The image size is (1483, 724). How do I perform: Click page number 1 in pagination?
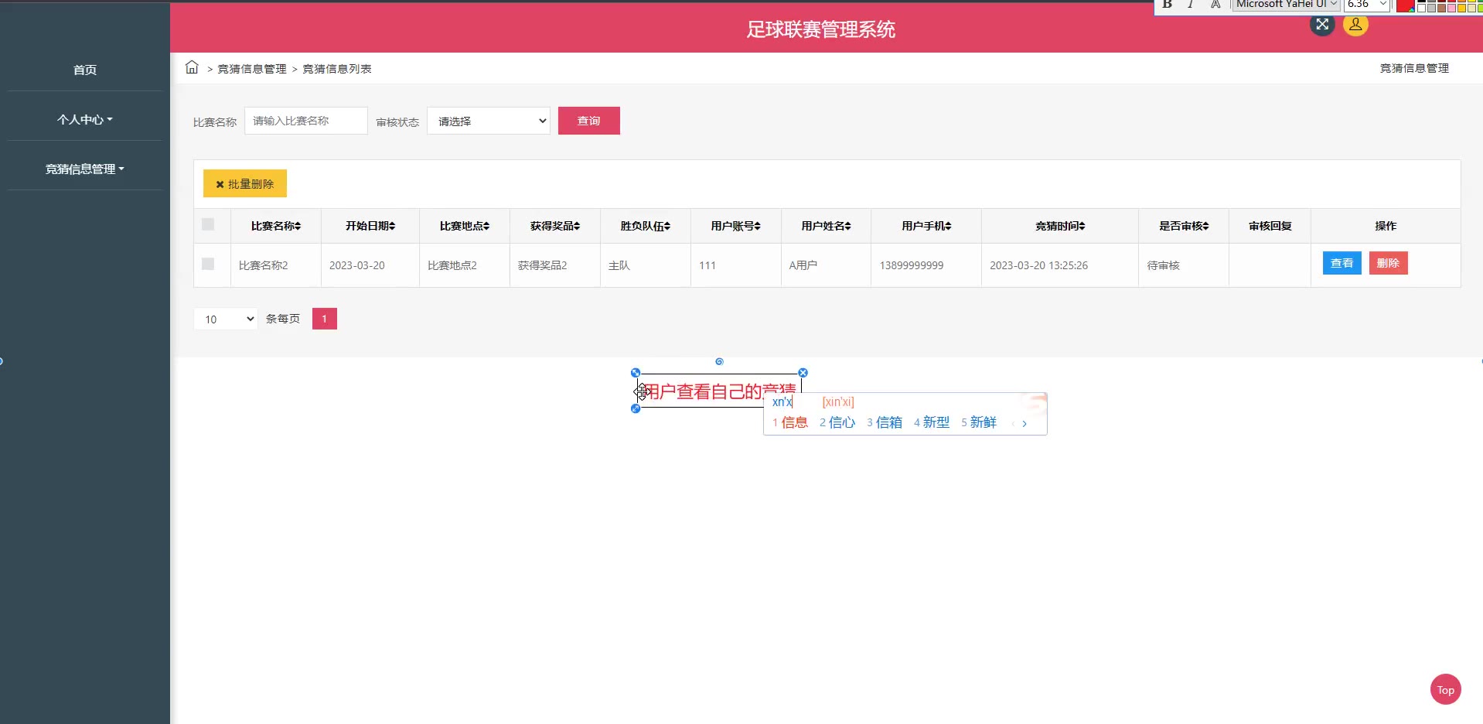325,319
